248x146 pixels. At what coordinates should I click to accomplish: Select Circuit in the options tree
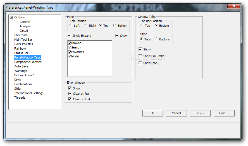[x=24, y=31]
